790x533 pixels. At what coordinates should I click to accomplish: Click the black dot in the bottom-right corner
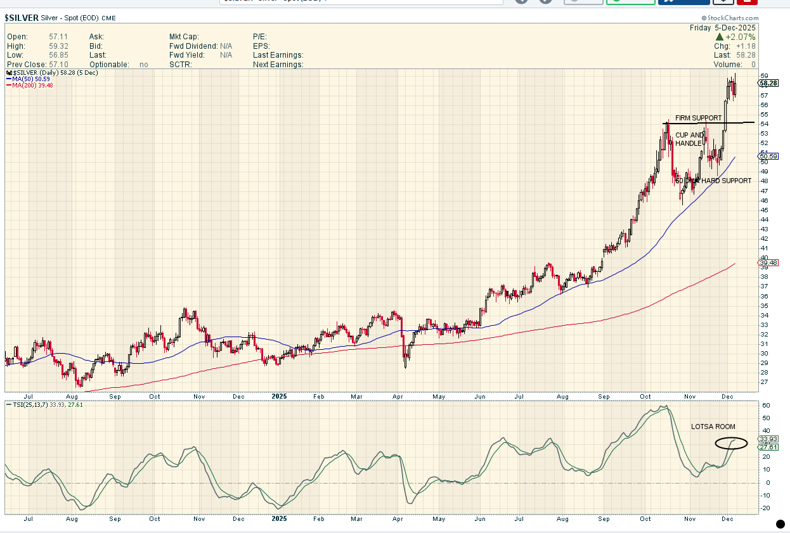(780, 523)
